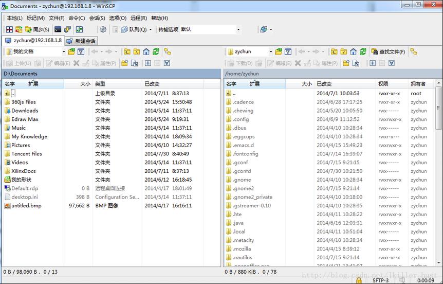
Task: Sort remote files by 权限 column header
Action: coord(392,84)
